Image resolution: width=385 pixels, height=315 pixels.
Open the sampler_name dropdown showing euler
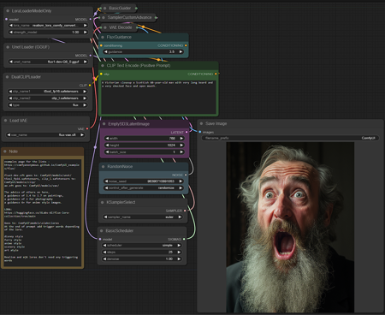click(143, 217)
